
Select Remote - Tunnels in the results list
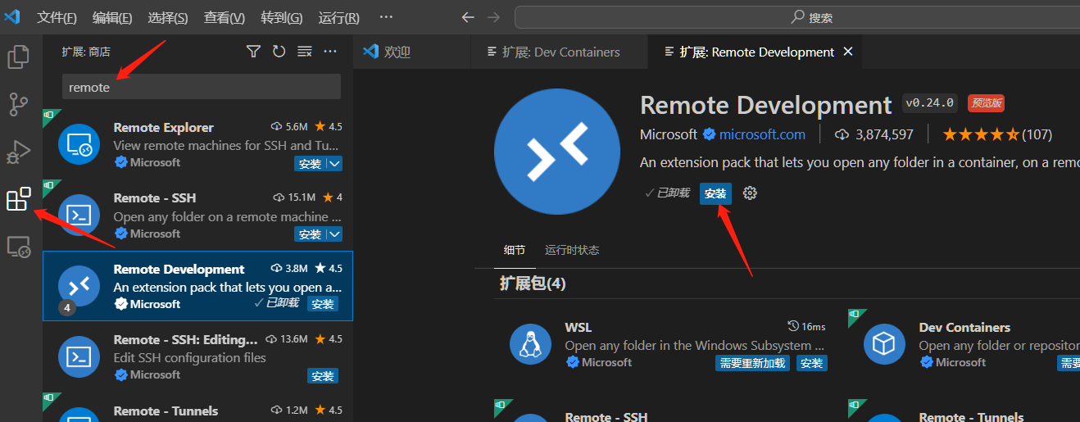click(198, 407)
